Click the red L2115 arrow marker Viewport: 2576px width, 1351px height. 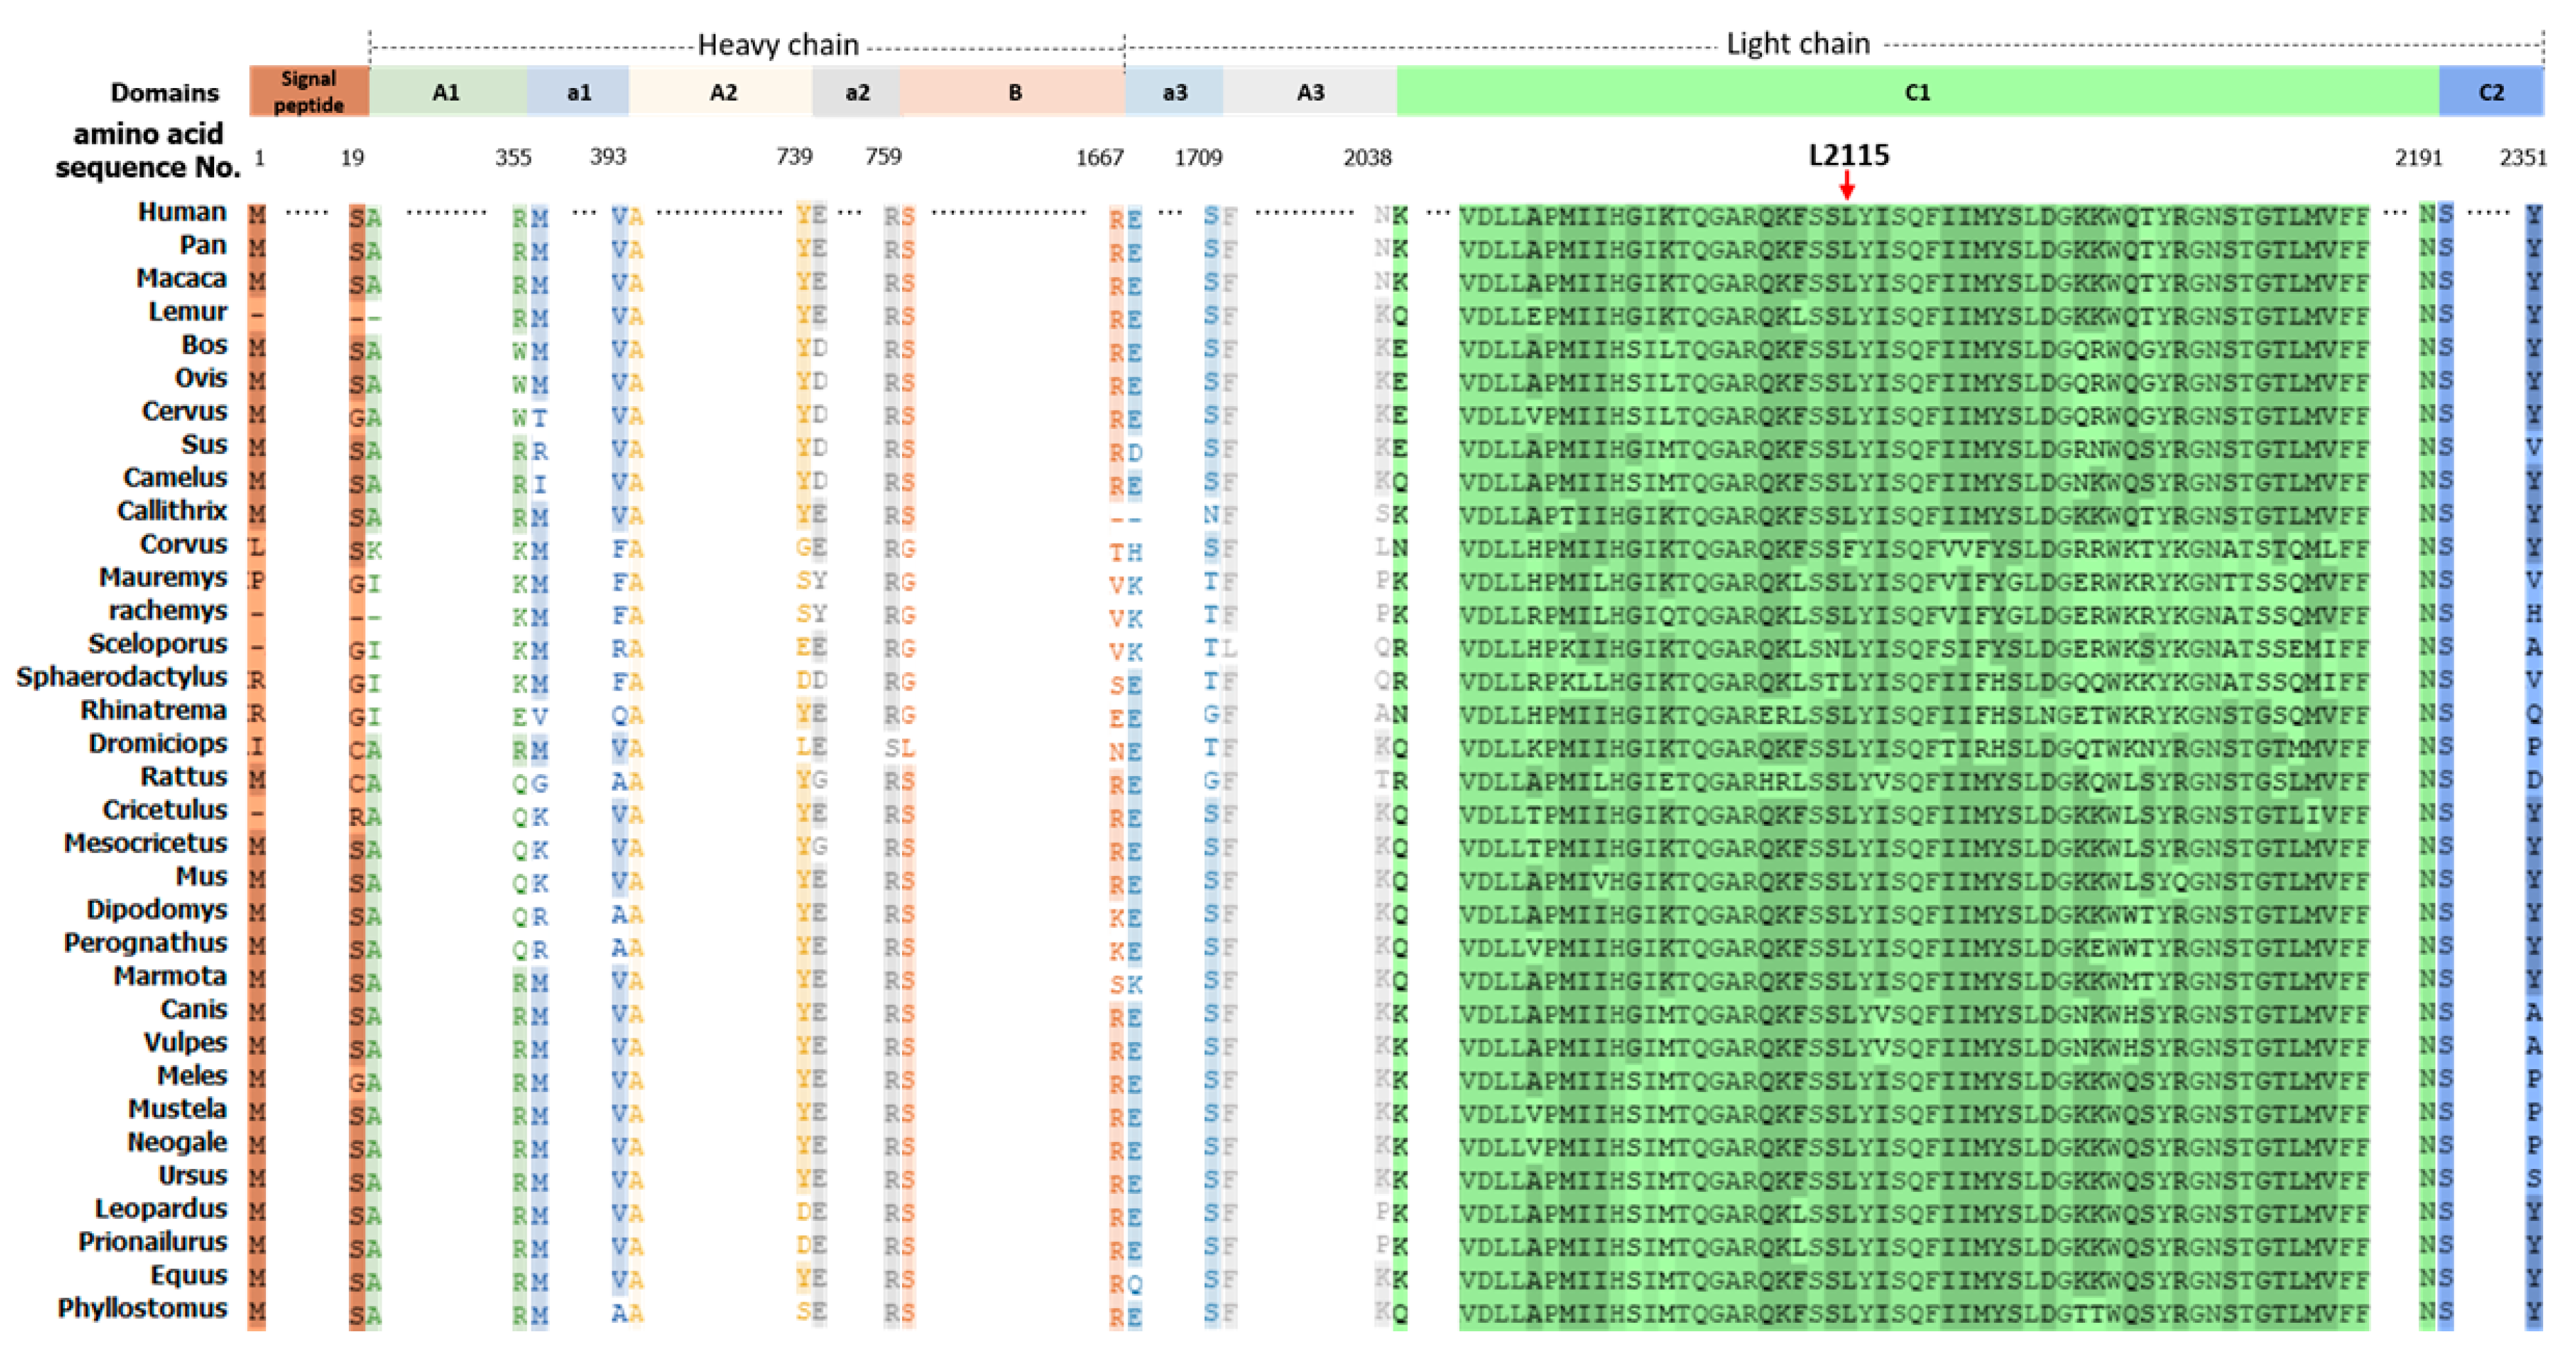(1846, 185)
